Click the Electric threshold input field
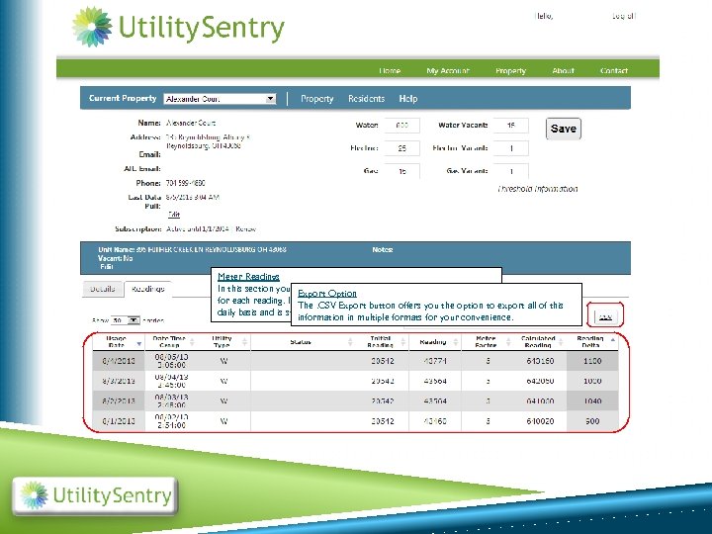 [x=401, y=148]
